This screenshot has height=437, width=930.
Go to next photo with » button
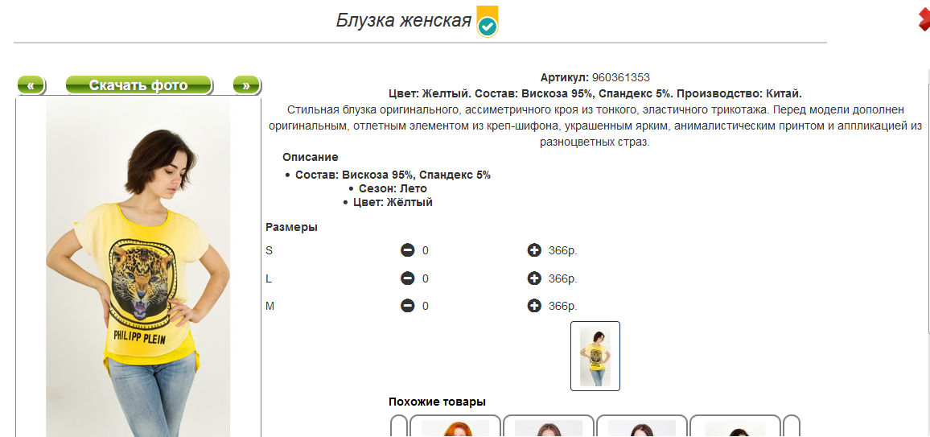click(x=246, y=85)
